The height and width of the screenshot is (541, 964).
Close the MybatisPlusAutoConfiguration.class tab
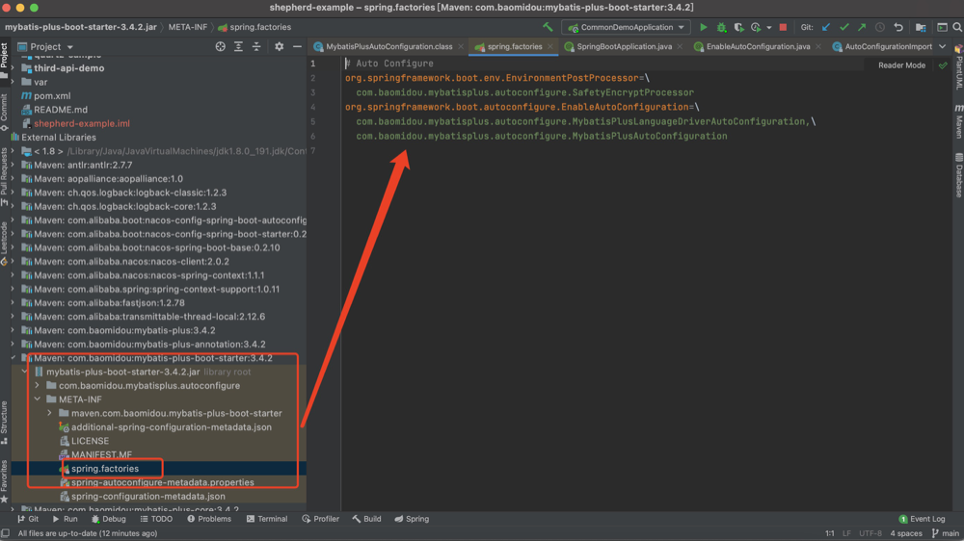tap(461, 46)
